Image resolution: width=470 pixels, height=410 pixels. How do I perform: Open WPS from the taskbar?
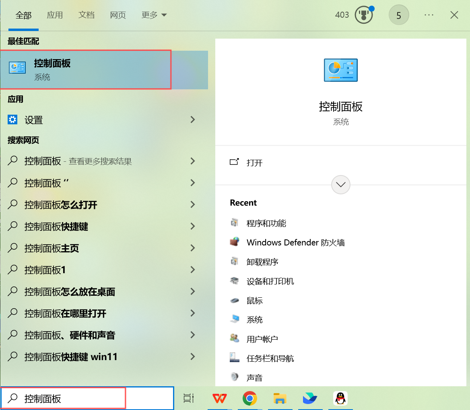(219, 398)
